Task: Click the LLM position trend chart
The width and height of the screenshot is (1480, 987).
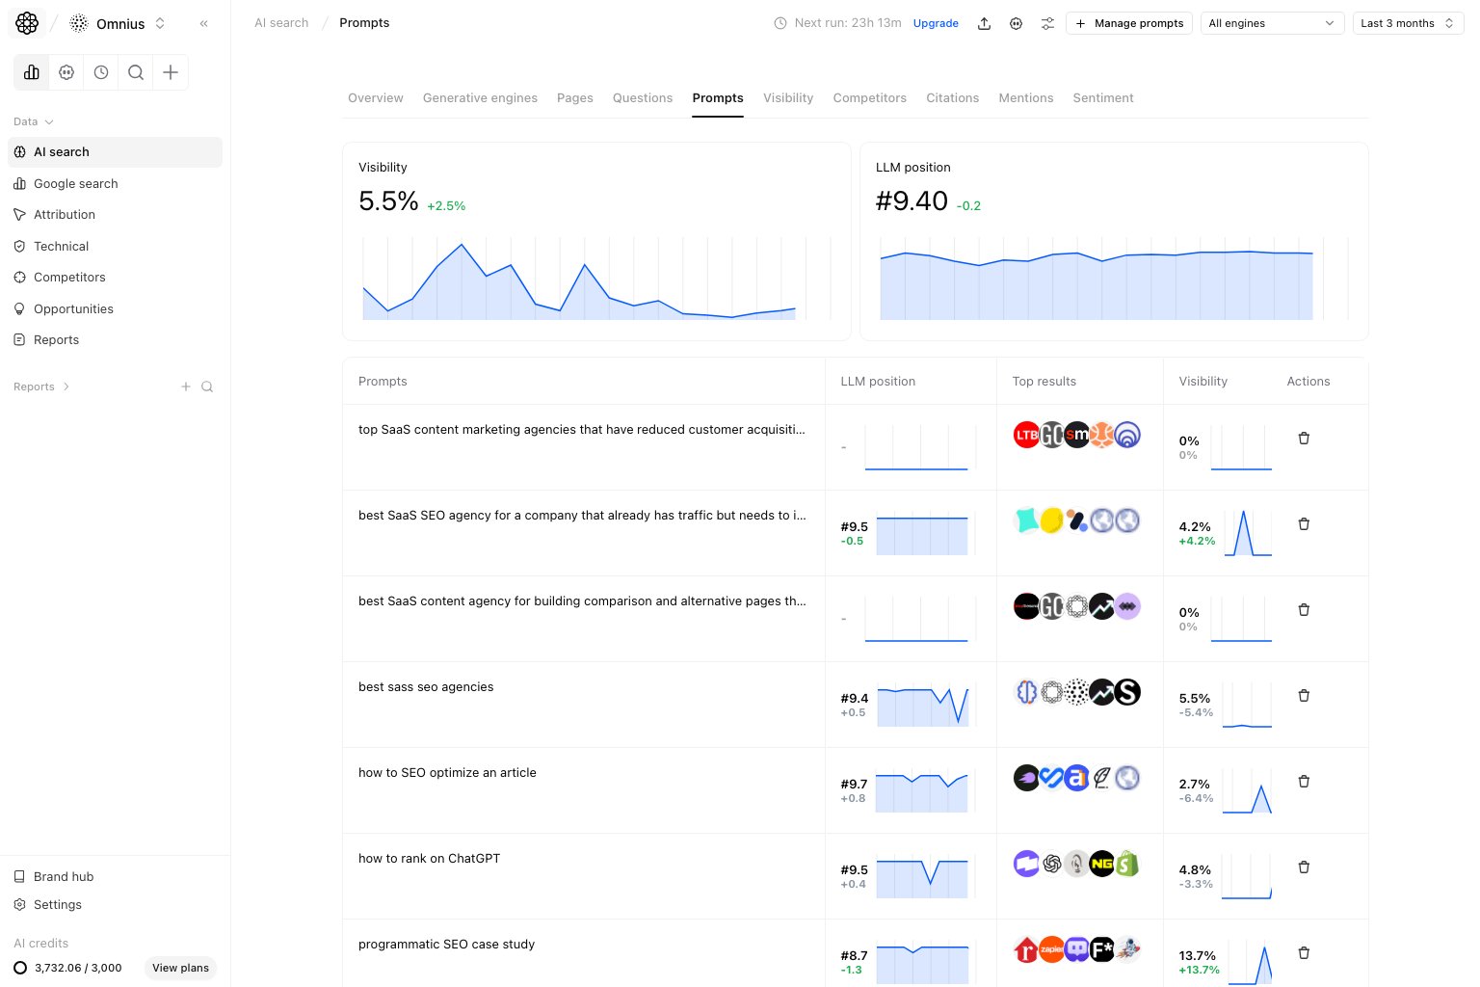Action: pyautogui.click(x=1114, y=278)
